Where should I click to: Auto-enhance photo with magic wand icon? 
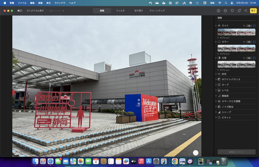(x=246, y=11)
